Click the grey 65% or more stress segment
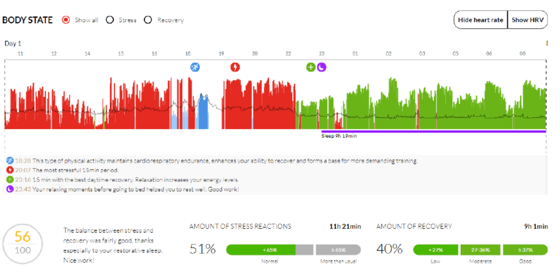The height and width of the screenshot is (275, 560). click(338, 250)
